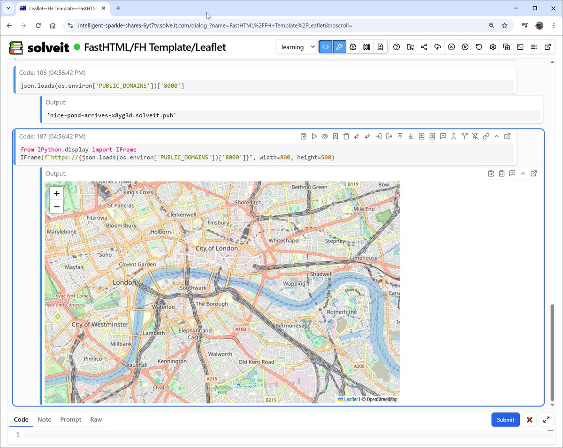Click the split arrows icon on cell 187

click(464, 137)
